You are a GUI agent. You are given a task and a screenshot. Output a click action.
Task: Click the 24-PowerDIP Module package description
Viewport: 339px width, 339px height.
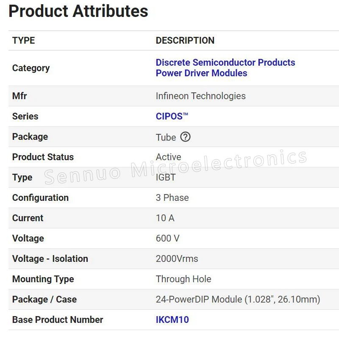click(238, 299)
